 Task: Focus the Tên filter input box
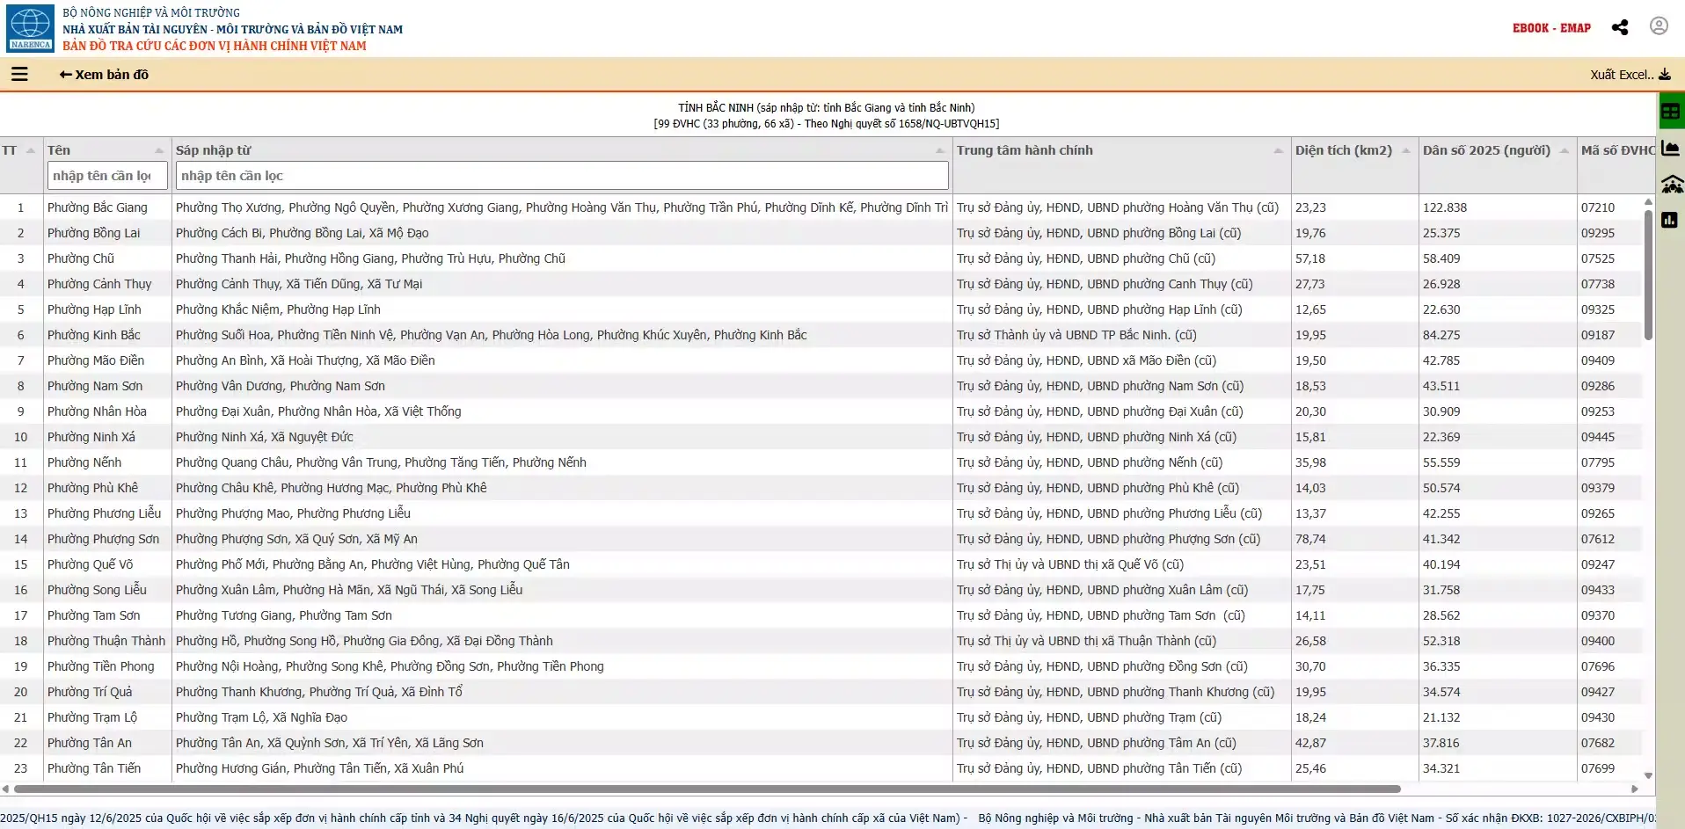tap(107, 176)
